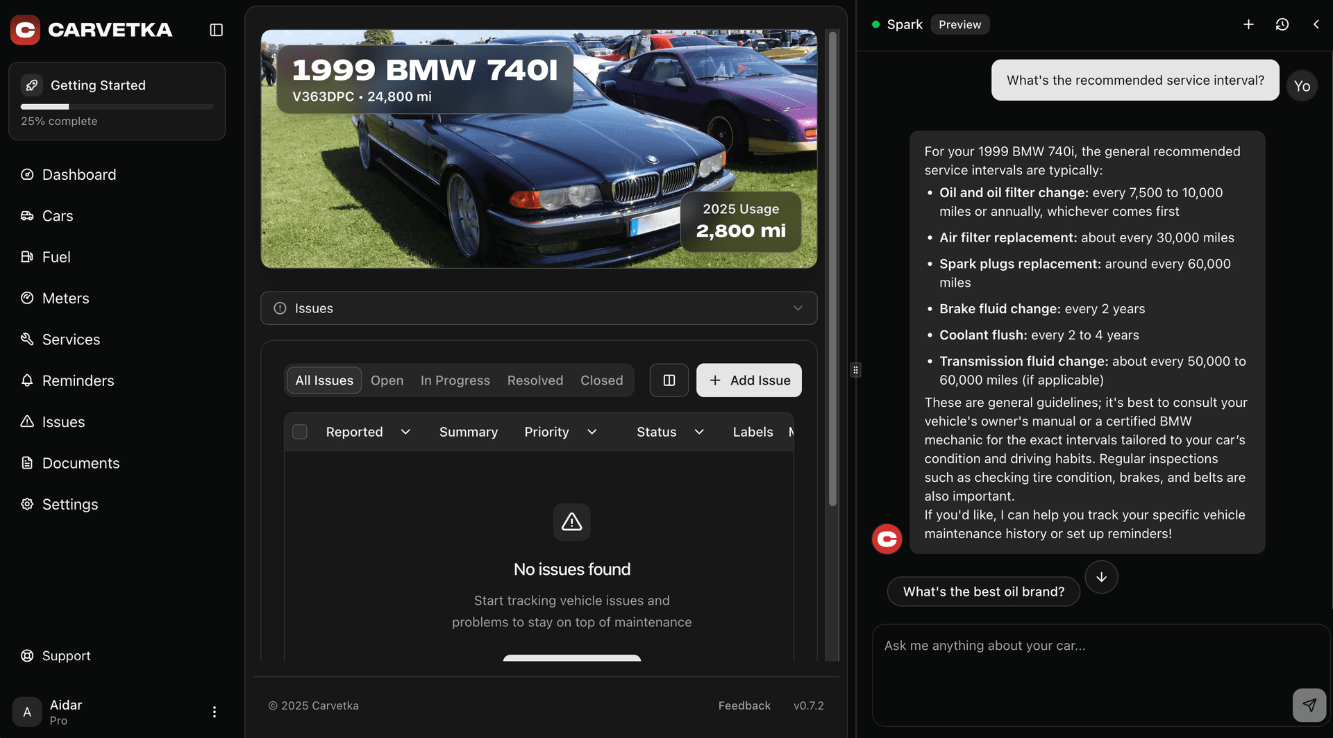Click the Getting Started progress bar
The width and height of the screenshot is (1333, 738).
click(x=117, y=107)
